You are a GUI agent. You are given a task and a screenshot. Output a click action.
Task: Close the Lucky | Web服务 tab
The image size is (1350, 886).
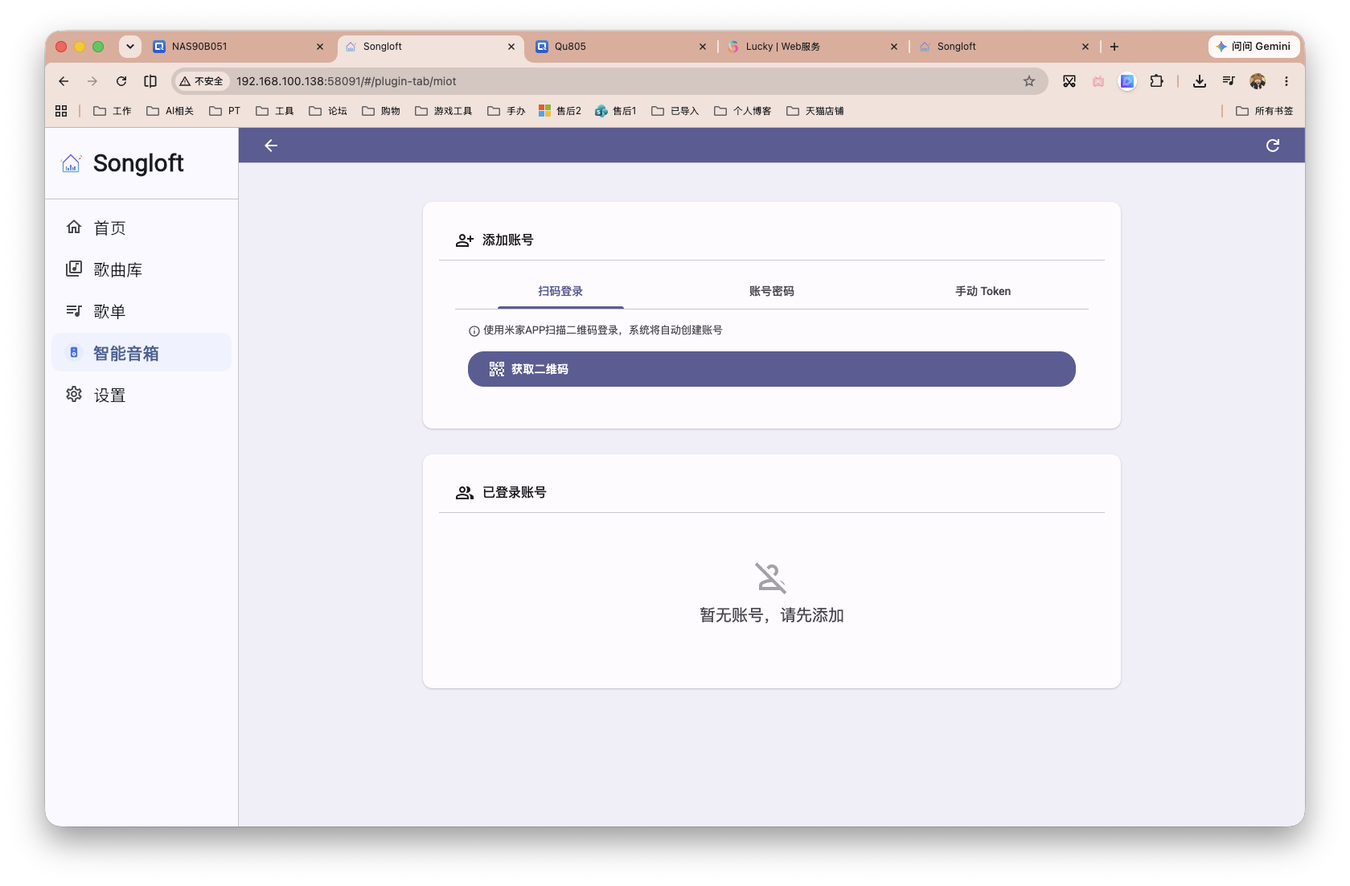click(x=894, y=47)
